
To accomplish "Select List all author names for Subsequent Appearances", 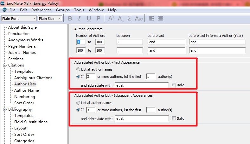I will (x=78, y=103).
